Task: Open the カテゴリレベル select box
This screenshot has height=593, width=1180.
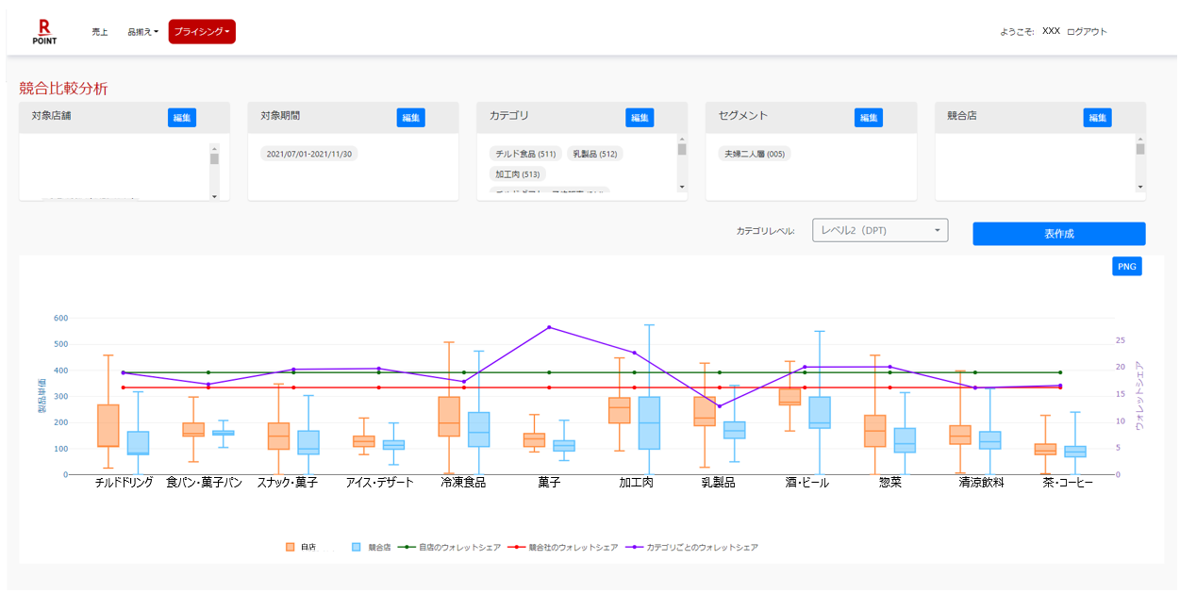Action: pos(879,230)
